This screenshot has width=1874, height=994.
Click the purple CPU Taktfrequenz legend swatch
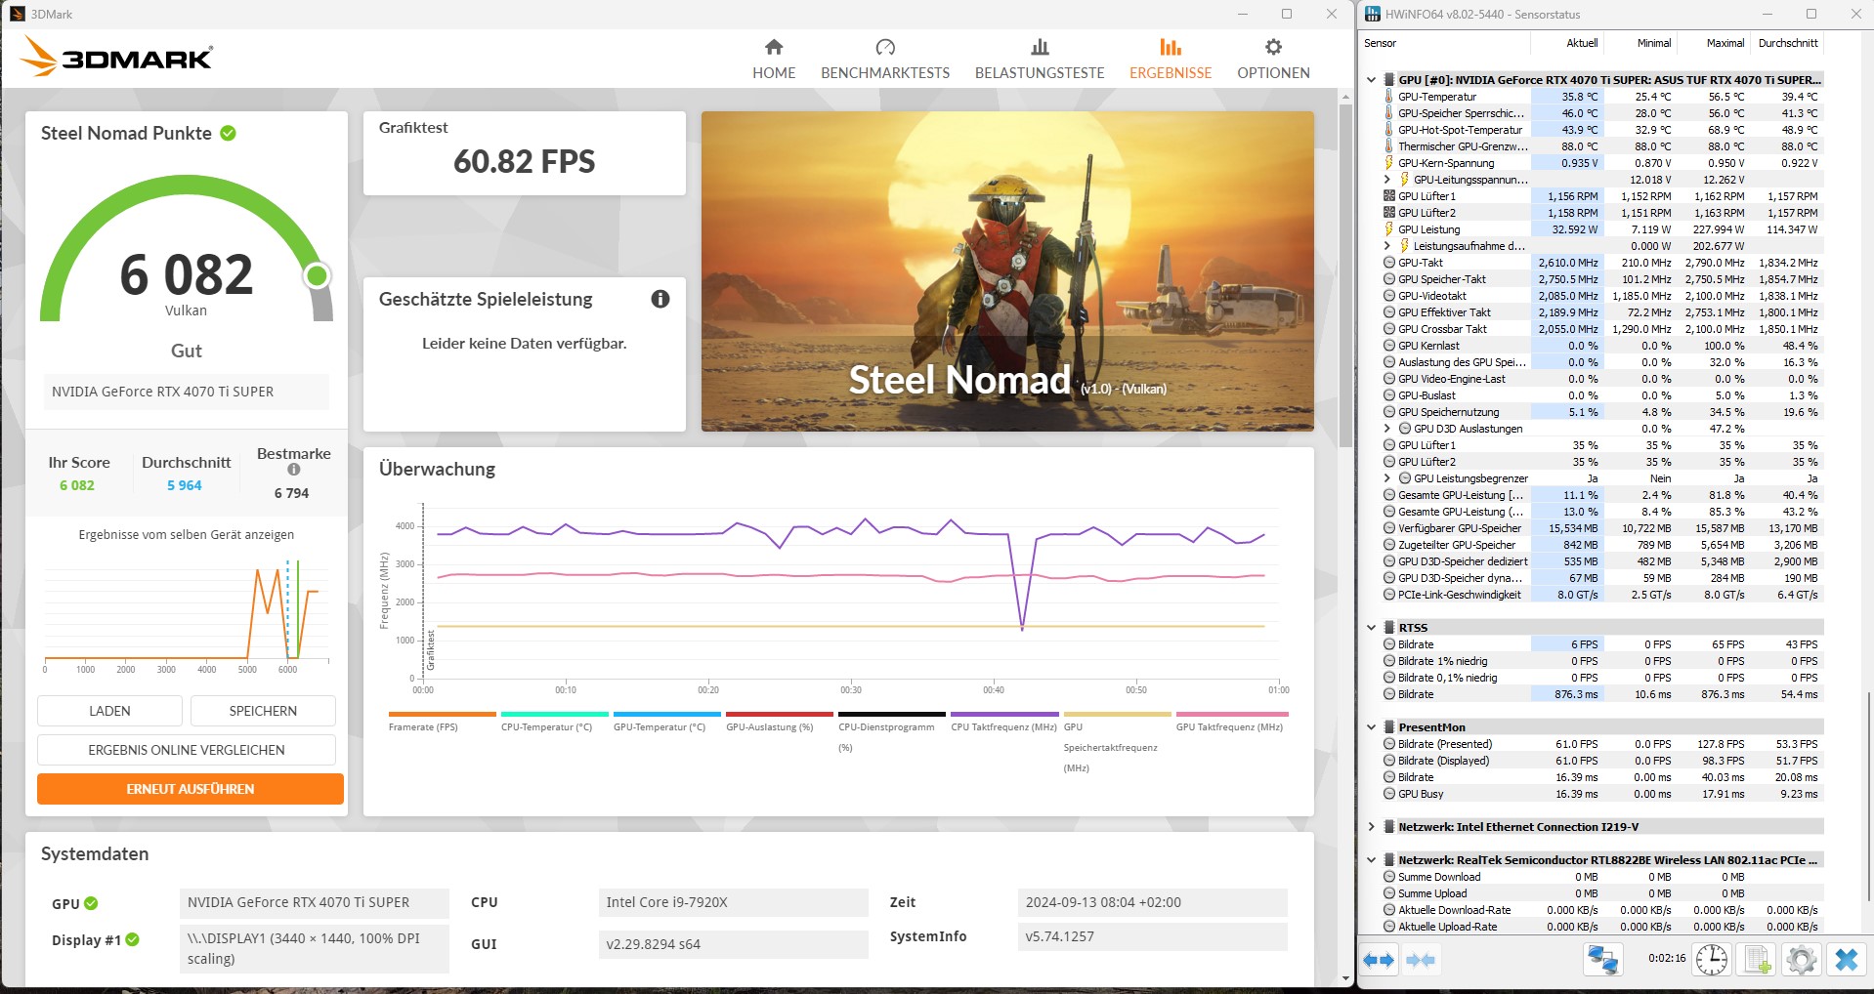(1004, 715)
